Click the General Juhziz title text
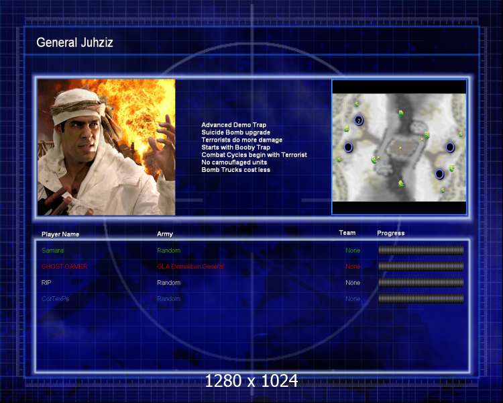This screenshot has height=403, width=503. (74, 42)
